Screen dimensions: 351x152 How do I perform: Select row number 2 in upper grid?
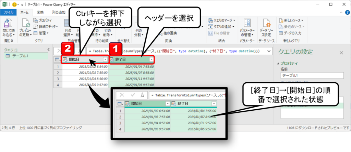tap(58, 72)
